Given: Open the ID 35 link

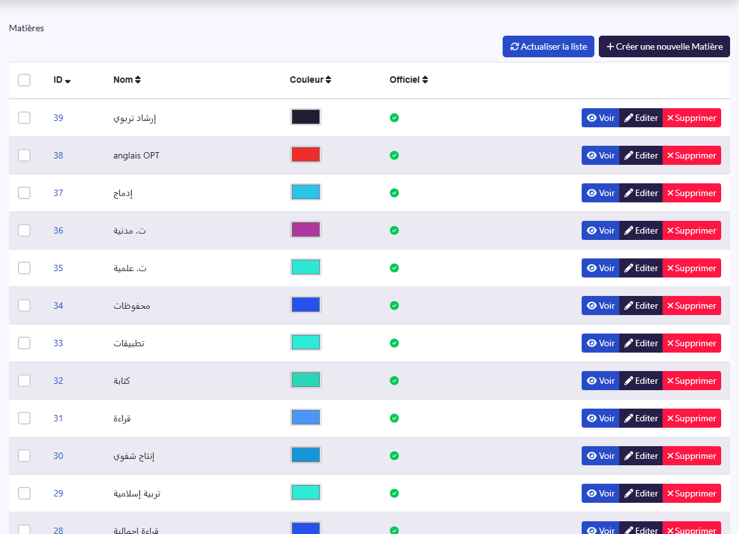Looking at the screenshot, I should (x=58, y=268).
